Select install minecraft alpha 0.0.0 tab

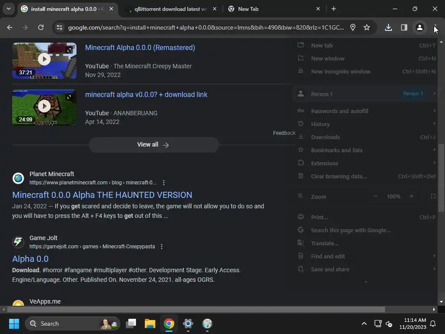tap(67, 9)
